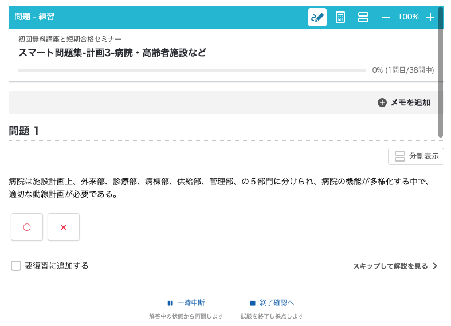Click the vertical scrollbar on right
Image resolution: width=451 pixels, height=326 pixels.
pos(441,72)
